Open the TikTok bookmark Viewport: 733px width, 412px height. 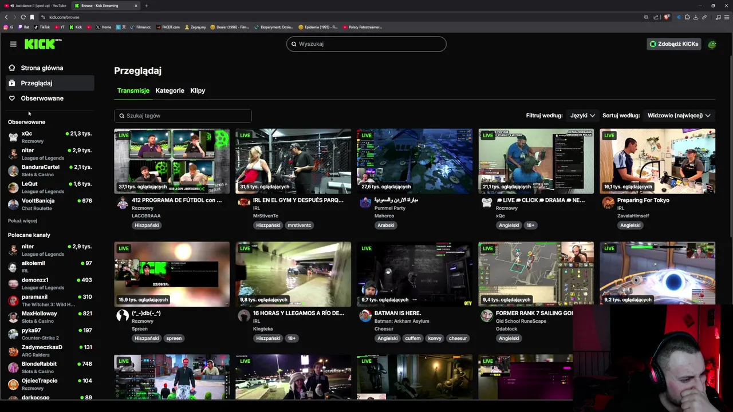tap(42, 27)
